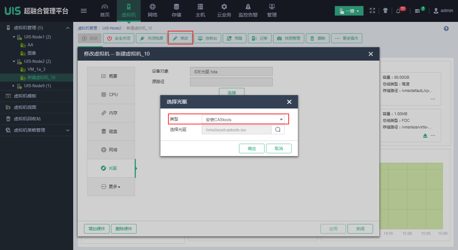Click the admin user icon
458x250 pixels.
[x=436, y=10]
